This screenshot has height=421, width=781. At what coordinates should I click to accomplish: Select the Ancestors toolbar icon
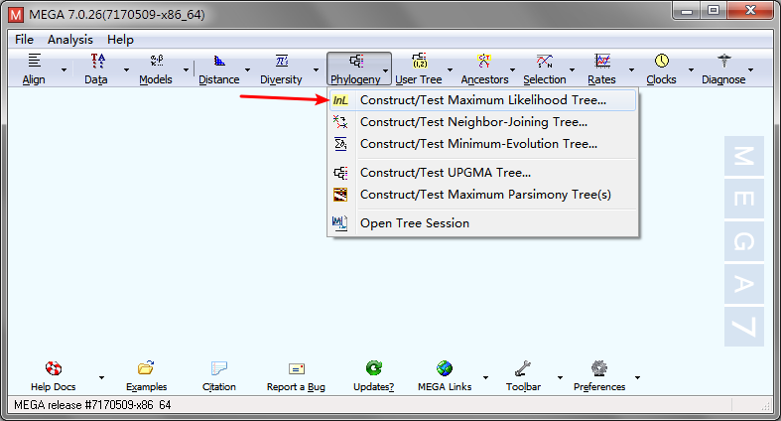[x=484, y=61]
